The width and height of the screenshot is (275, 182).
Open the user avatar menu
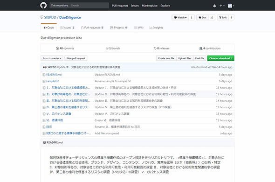231,6
